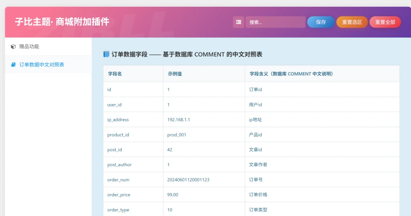Click the 示例值 column header
The width and height of the screenshot is (411, 216).
click(x=175, y=74)
